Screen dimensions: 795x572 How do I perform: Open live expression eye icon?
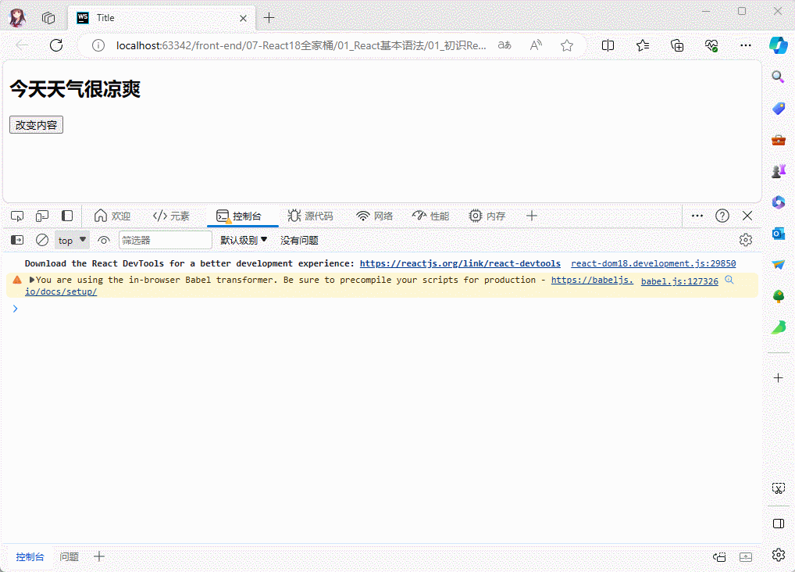coord(104,240)
